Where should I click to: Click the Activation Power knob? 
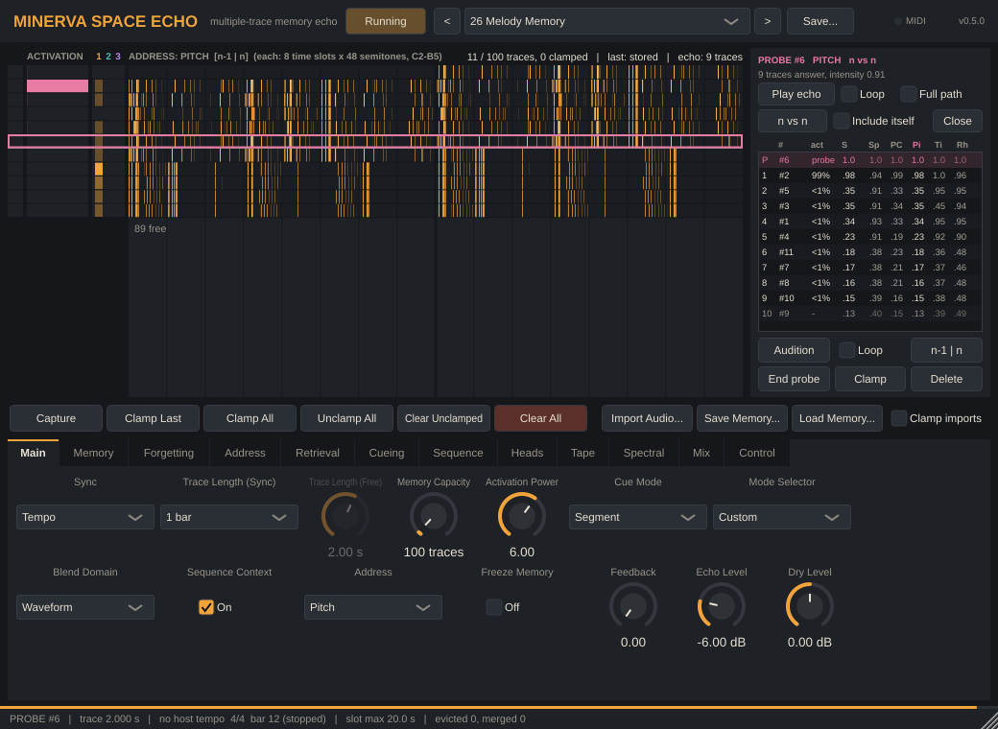click(x=522, y=516)
